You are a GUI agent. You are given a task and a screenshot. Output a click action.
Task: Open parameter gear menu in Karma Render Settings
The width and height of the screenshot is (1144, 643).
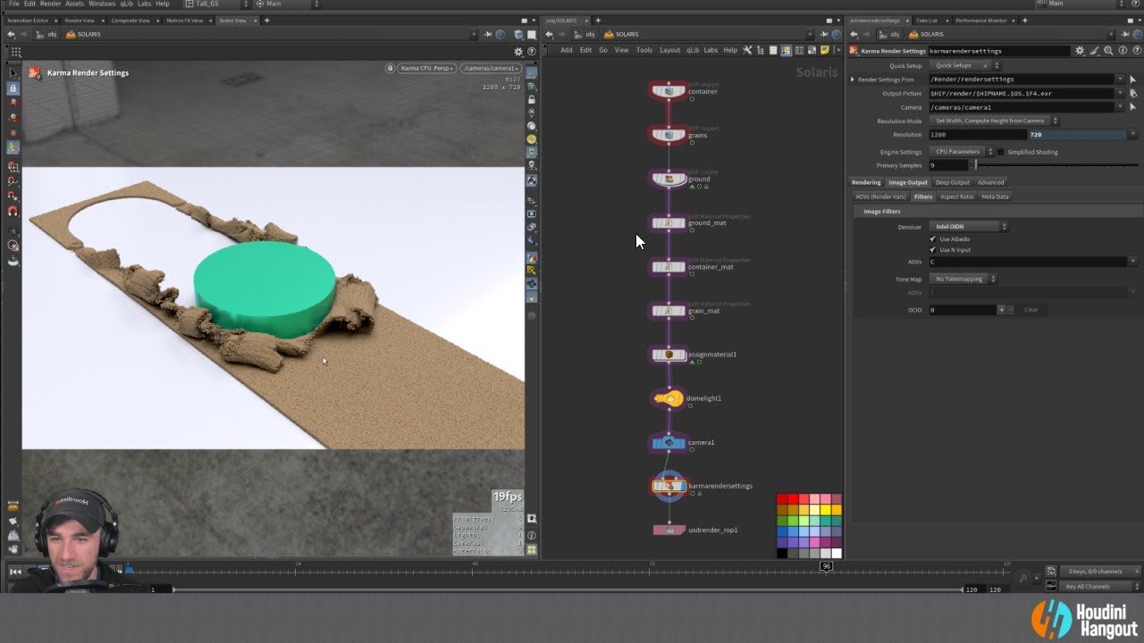coord(1080,51)
